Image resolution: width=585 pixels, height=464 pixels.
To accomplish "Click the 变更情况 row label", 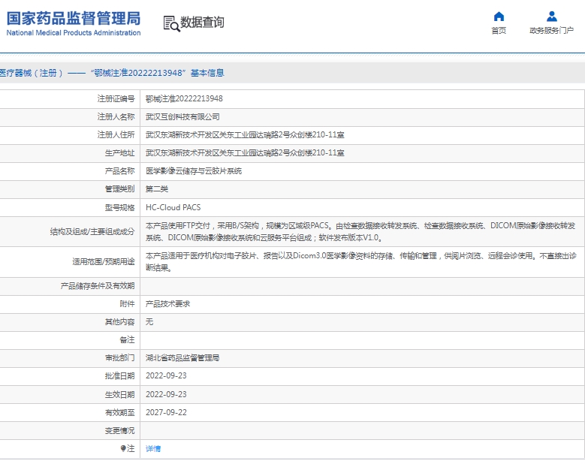I will point(119,431).
